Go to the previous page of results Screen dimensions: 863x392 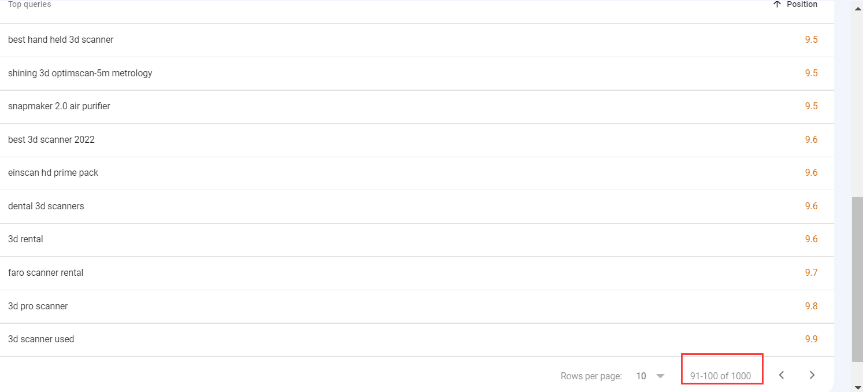[x=781, y=375]
